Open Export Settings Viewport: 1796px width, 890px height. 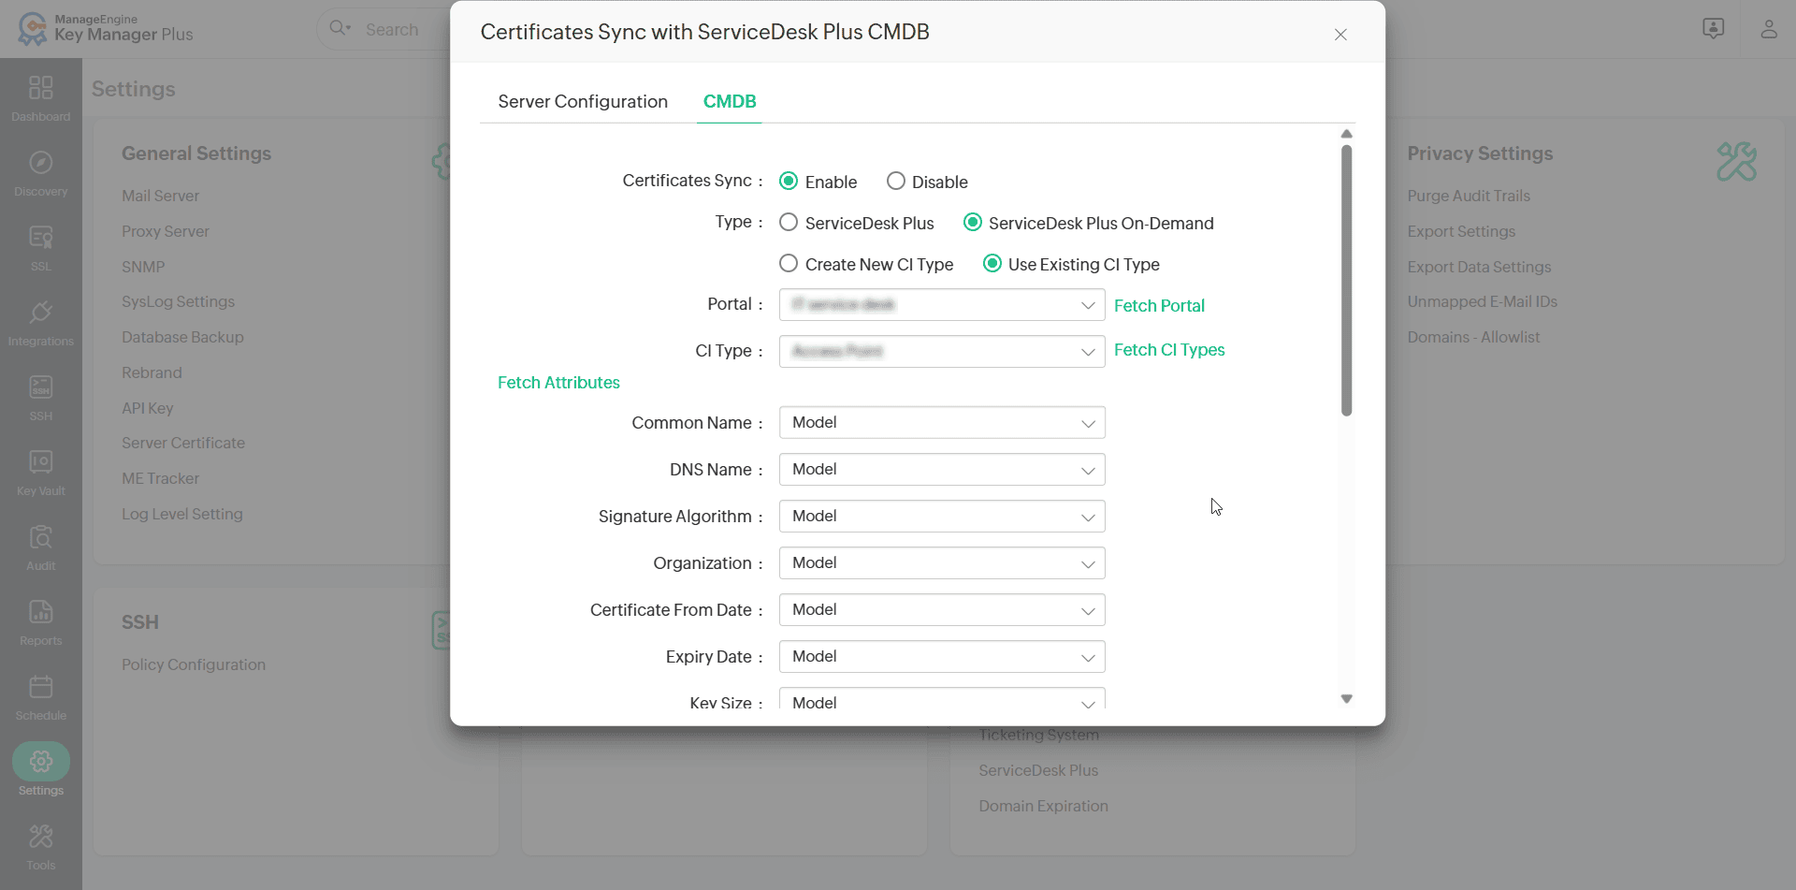pos(1461,231)
